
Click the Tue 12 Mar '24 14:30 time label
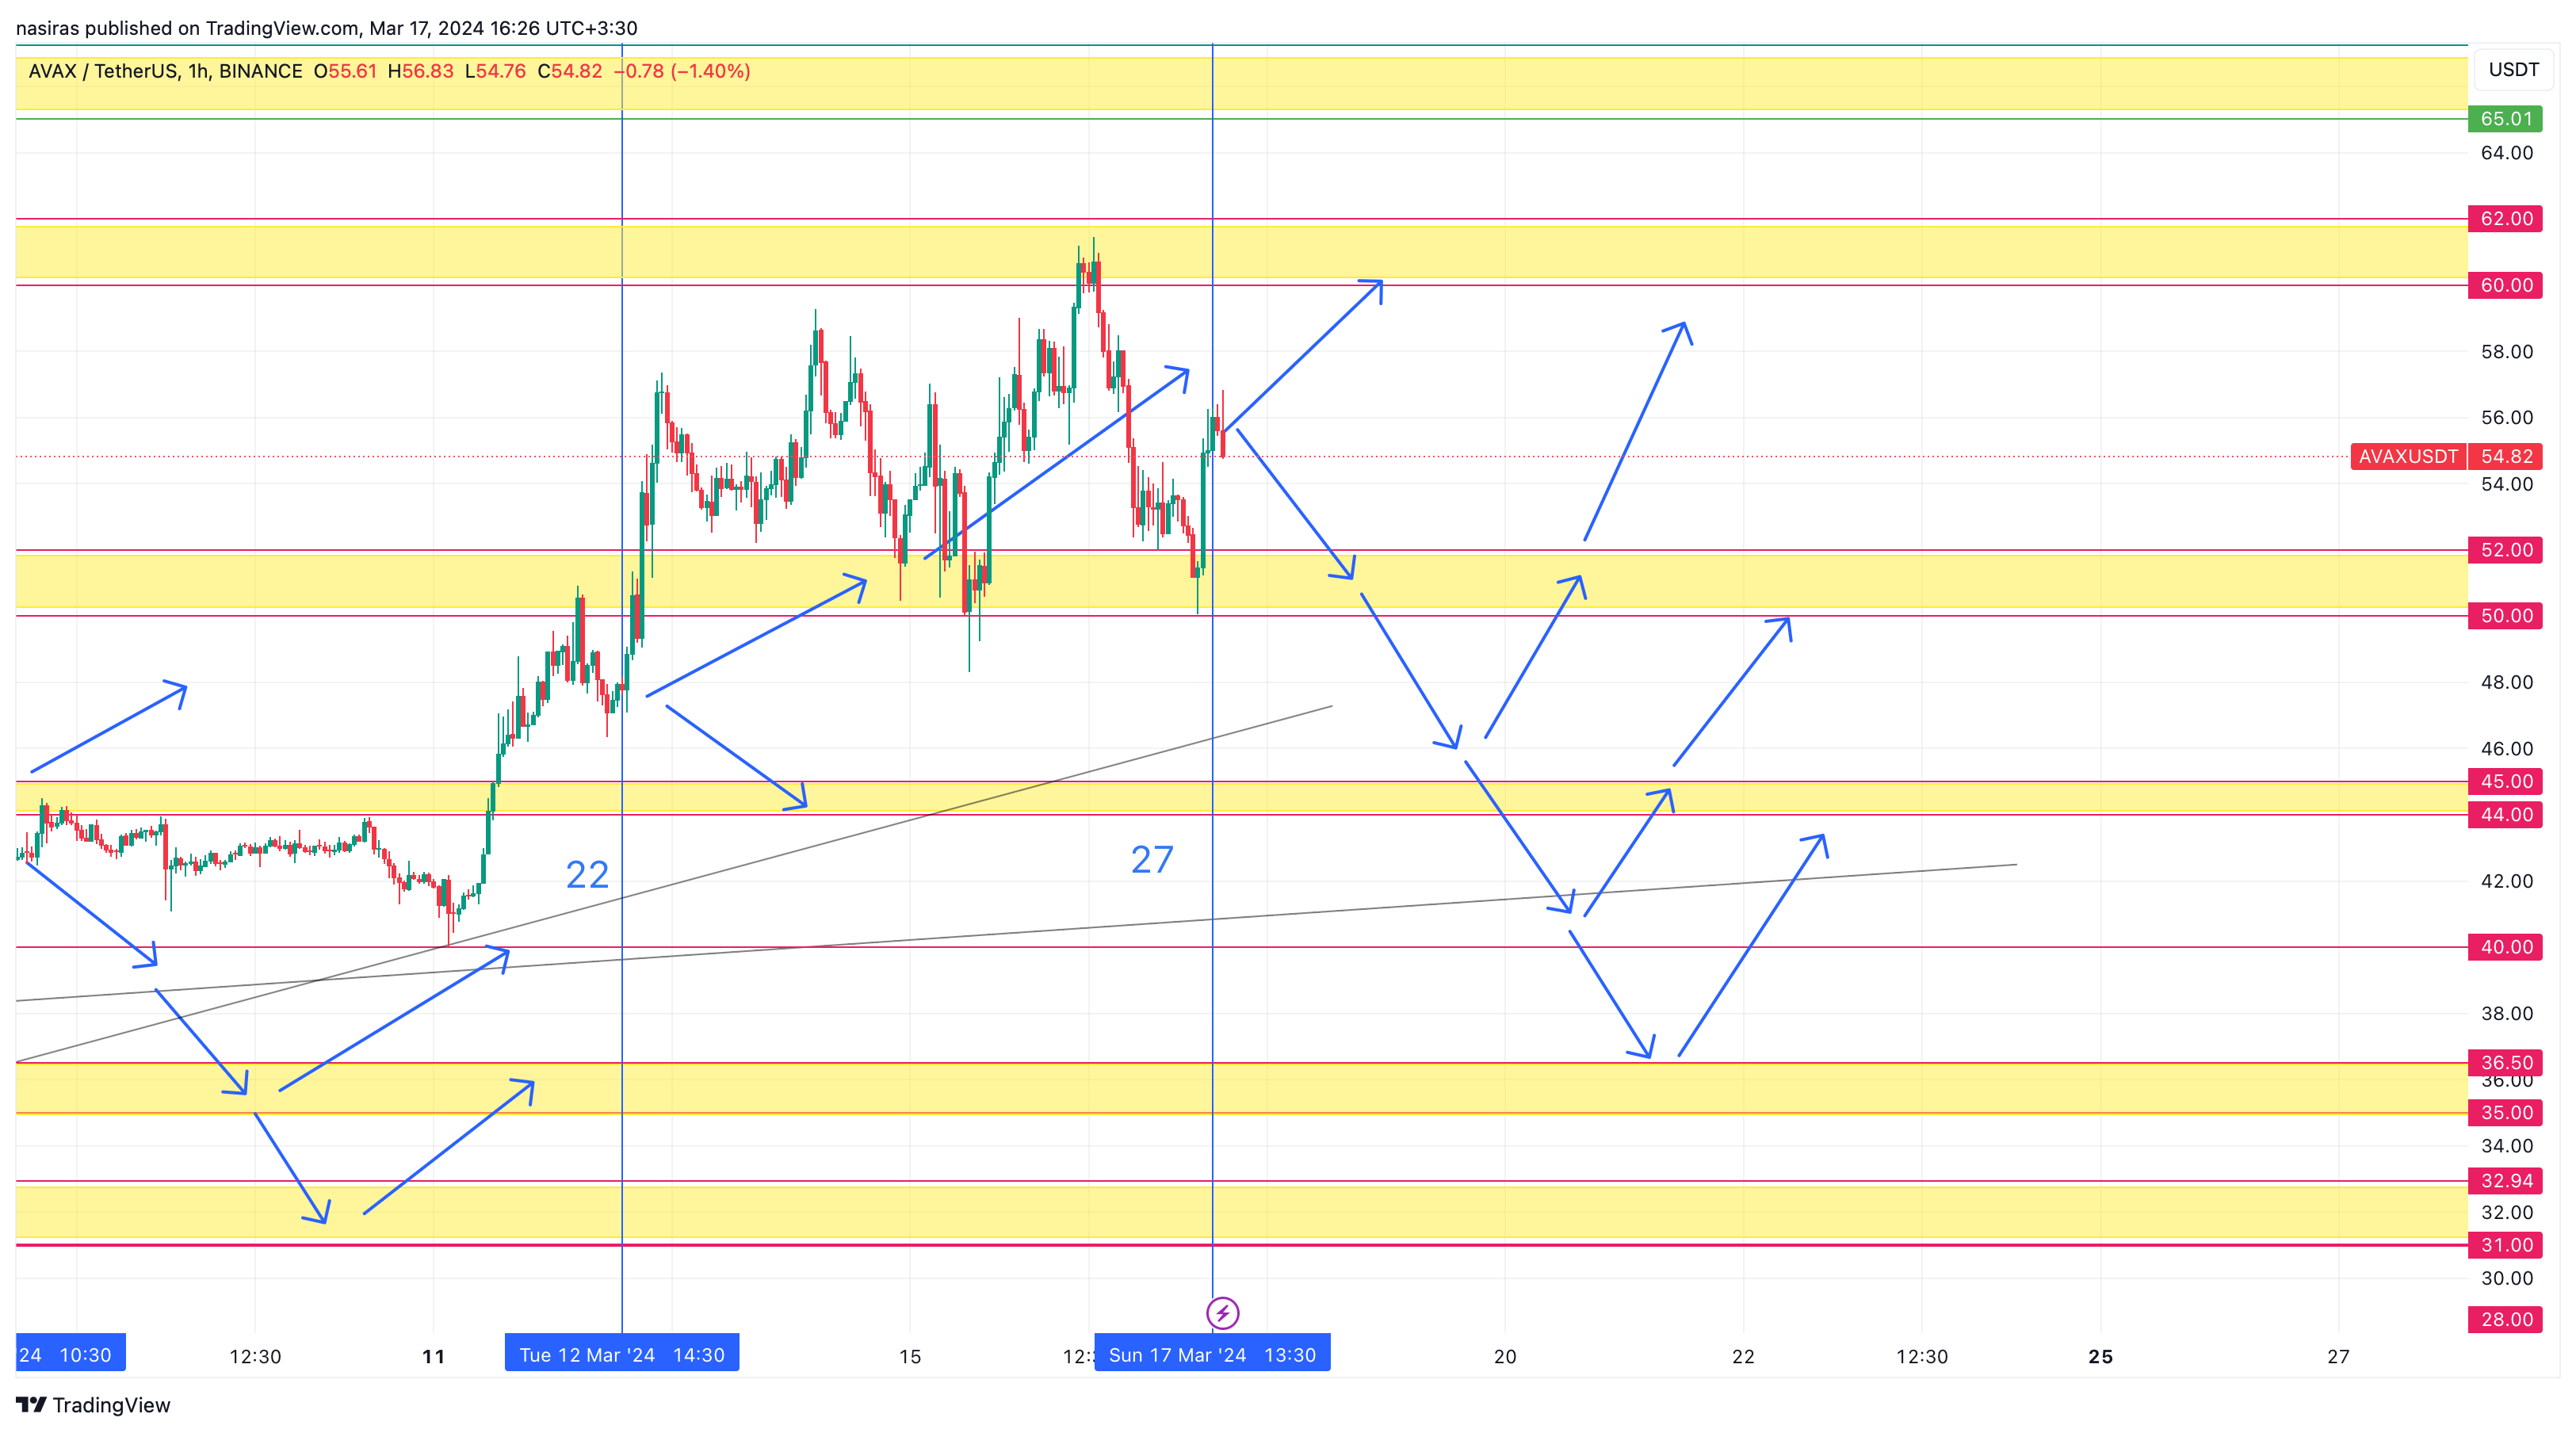(x=622, y=1354)
